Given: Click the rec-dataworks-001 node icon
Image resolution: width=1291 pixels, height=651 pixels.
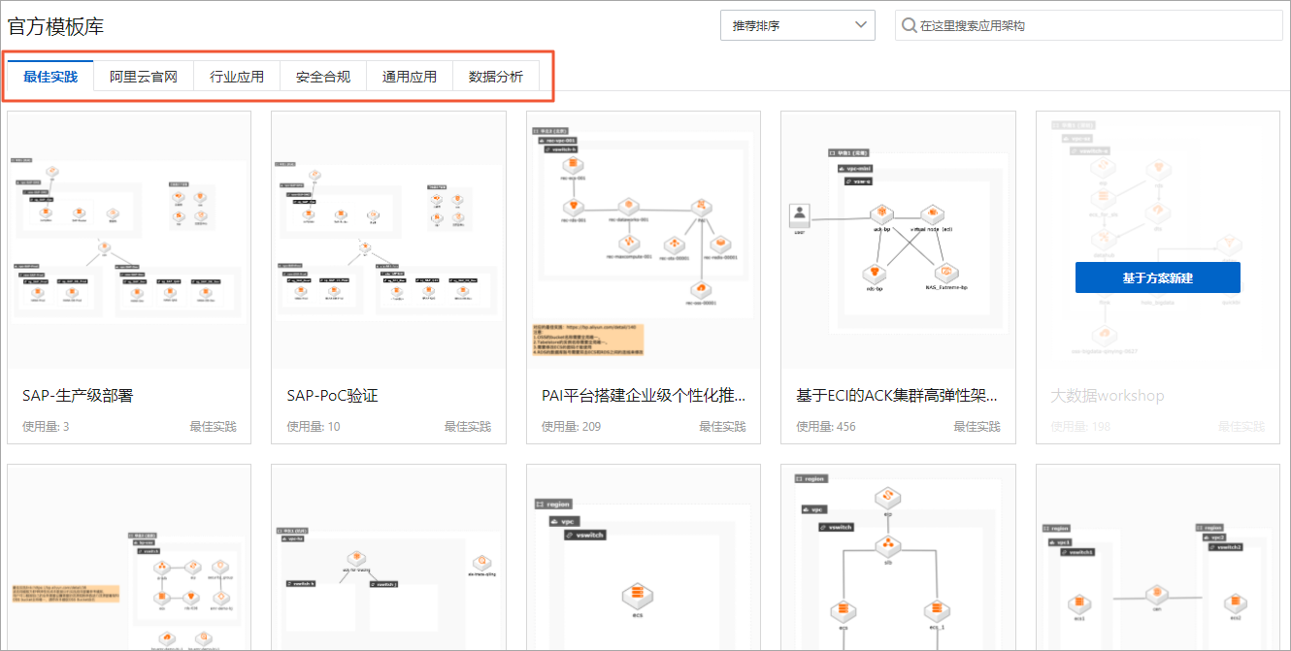Looking at the screenshot, I should tap(629, 207).
